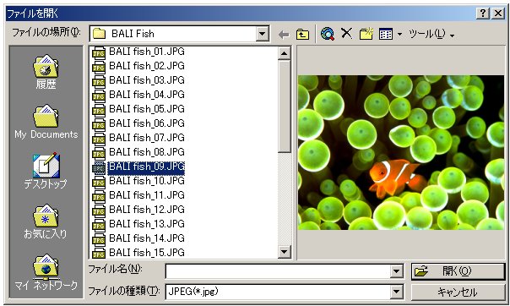Open マイ ネットワーク location

point(46,272)
